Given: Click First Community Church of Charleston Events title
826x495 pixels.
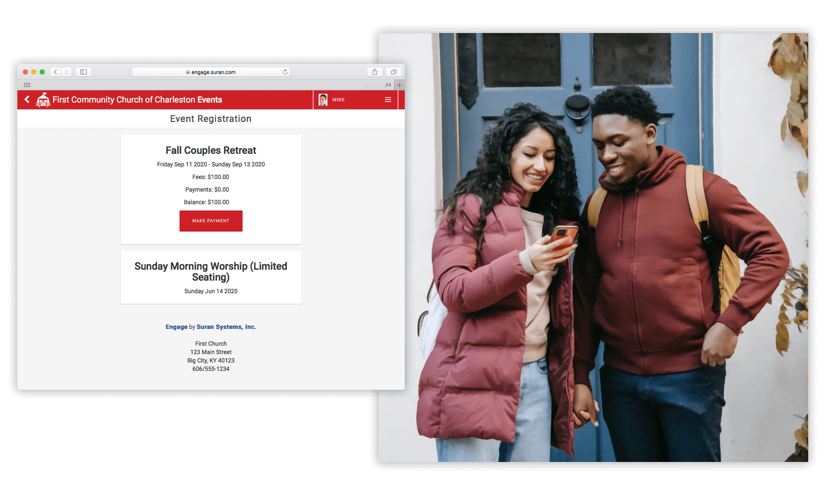Looking at the screenshot, I should tap(137, 100).
